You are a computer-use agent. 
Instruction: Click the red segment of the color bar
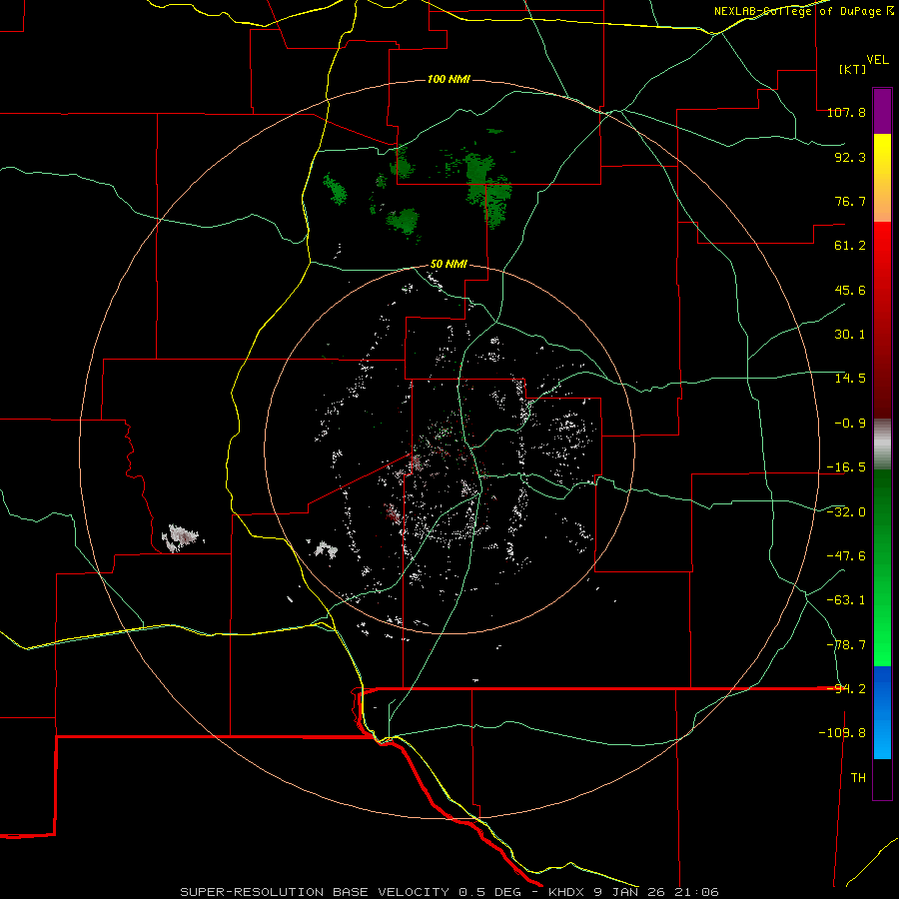pos(882,320)
